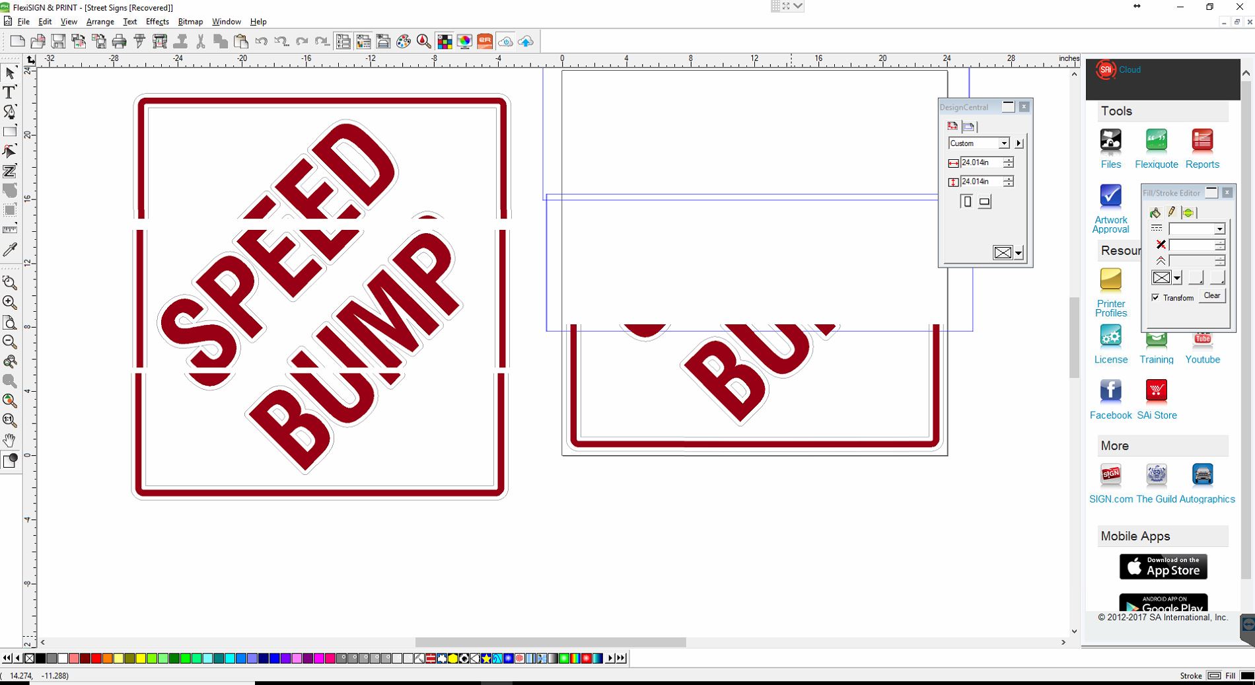
Task: Switch to the Fill bucket tab
Action: coord(1155,212)
